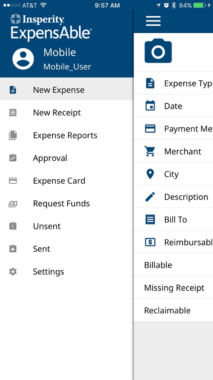Choose Request Funds menu item
Screen dimensions: 213x380
67,203
